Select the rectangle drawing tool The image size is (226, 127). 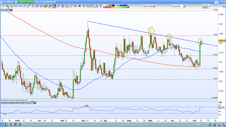click(92, 6)
